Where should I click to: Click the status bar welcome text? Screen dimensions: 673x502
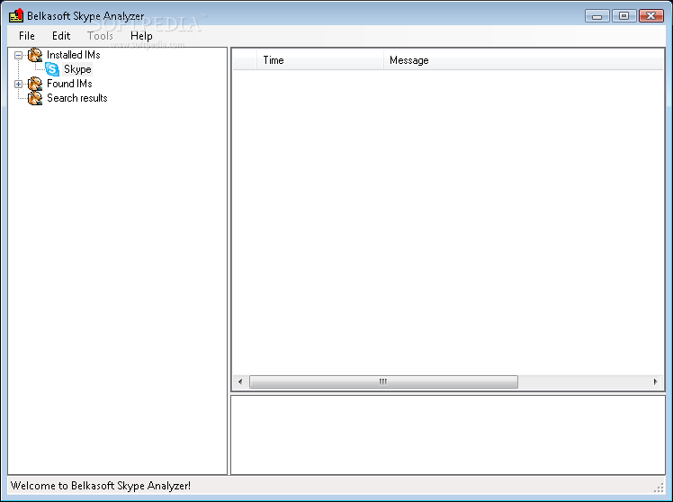click(101, 486)
